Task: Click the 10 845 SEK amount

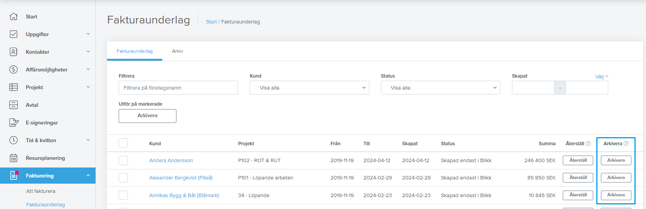Action: (x=542, y=196)
